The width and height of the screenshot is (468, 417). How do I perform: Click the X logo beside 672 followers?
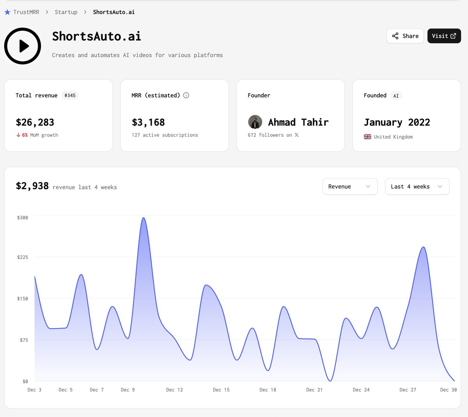(x=297, y=135)
